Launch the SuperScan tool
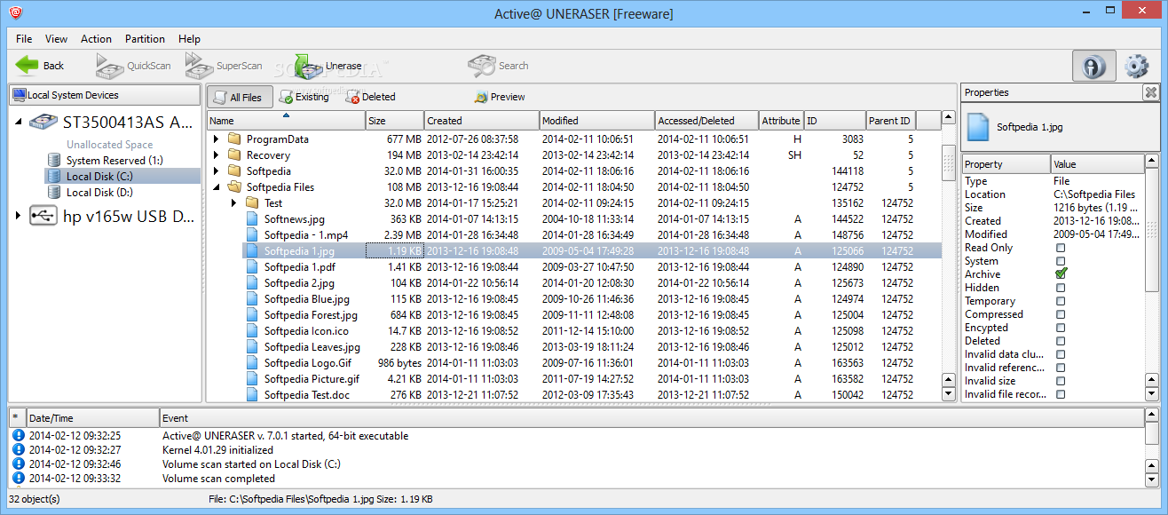 224,65
